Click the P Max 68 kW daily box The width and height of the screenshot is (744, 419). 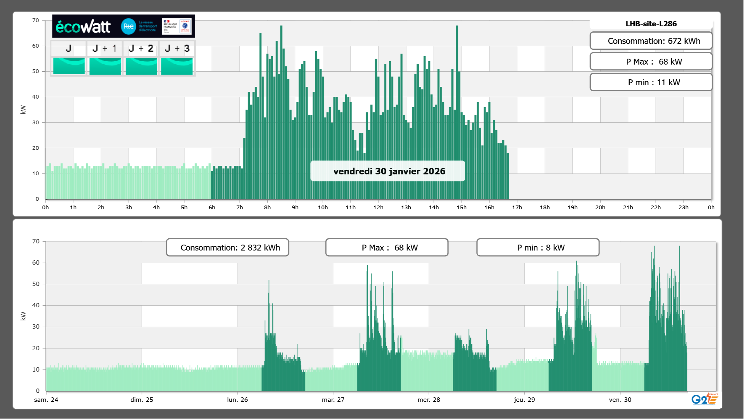(x=651, y=62)
